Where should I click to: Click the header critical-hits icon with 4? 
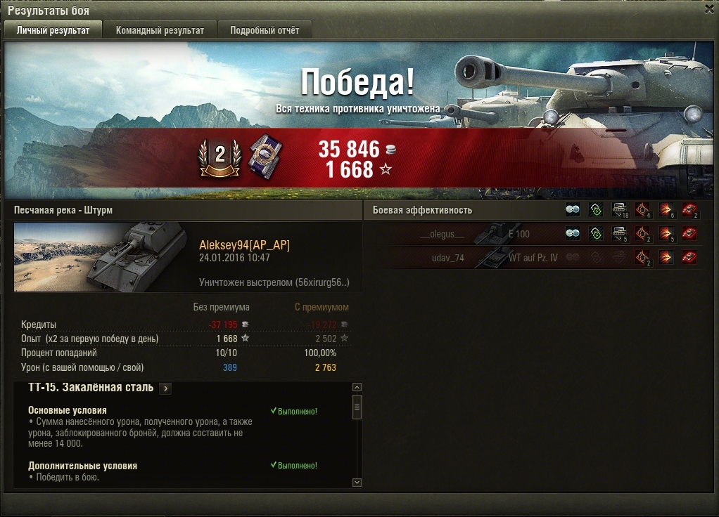pos(642,210)
